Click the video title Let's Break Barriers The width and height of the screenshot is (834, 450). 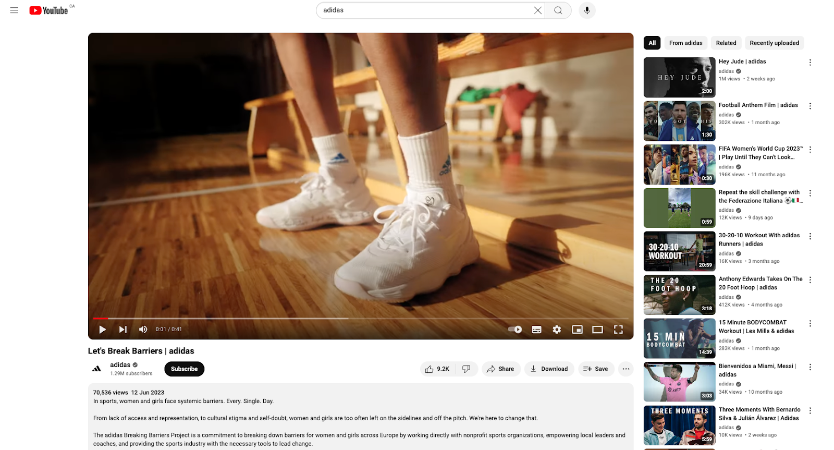pyautogui.click(x=141, y=351)
